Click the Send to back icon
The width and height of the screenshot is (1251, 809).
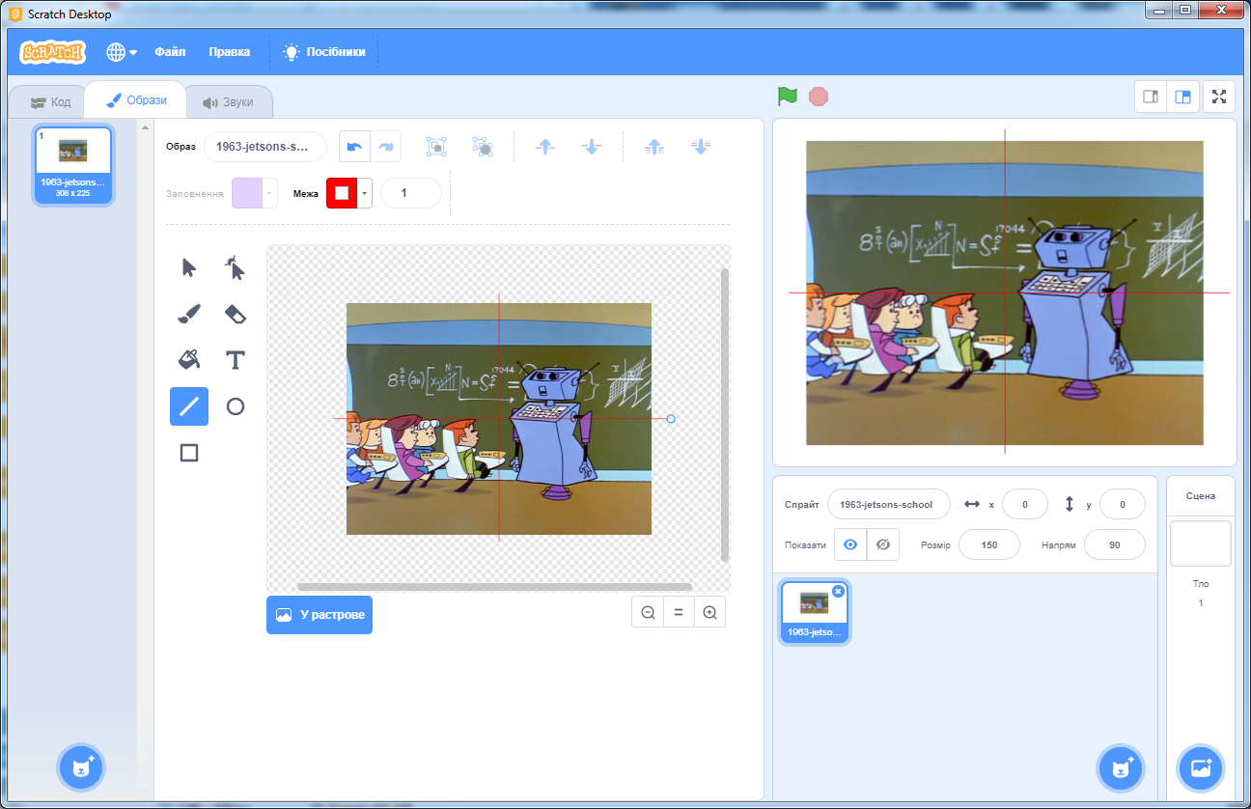tap(701, 147)
